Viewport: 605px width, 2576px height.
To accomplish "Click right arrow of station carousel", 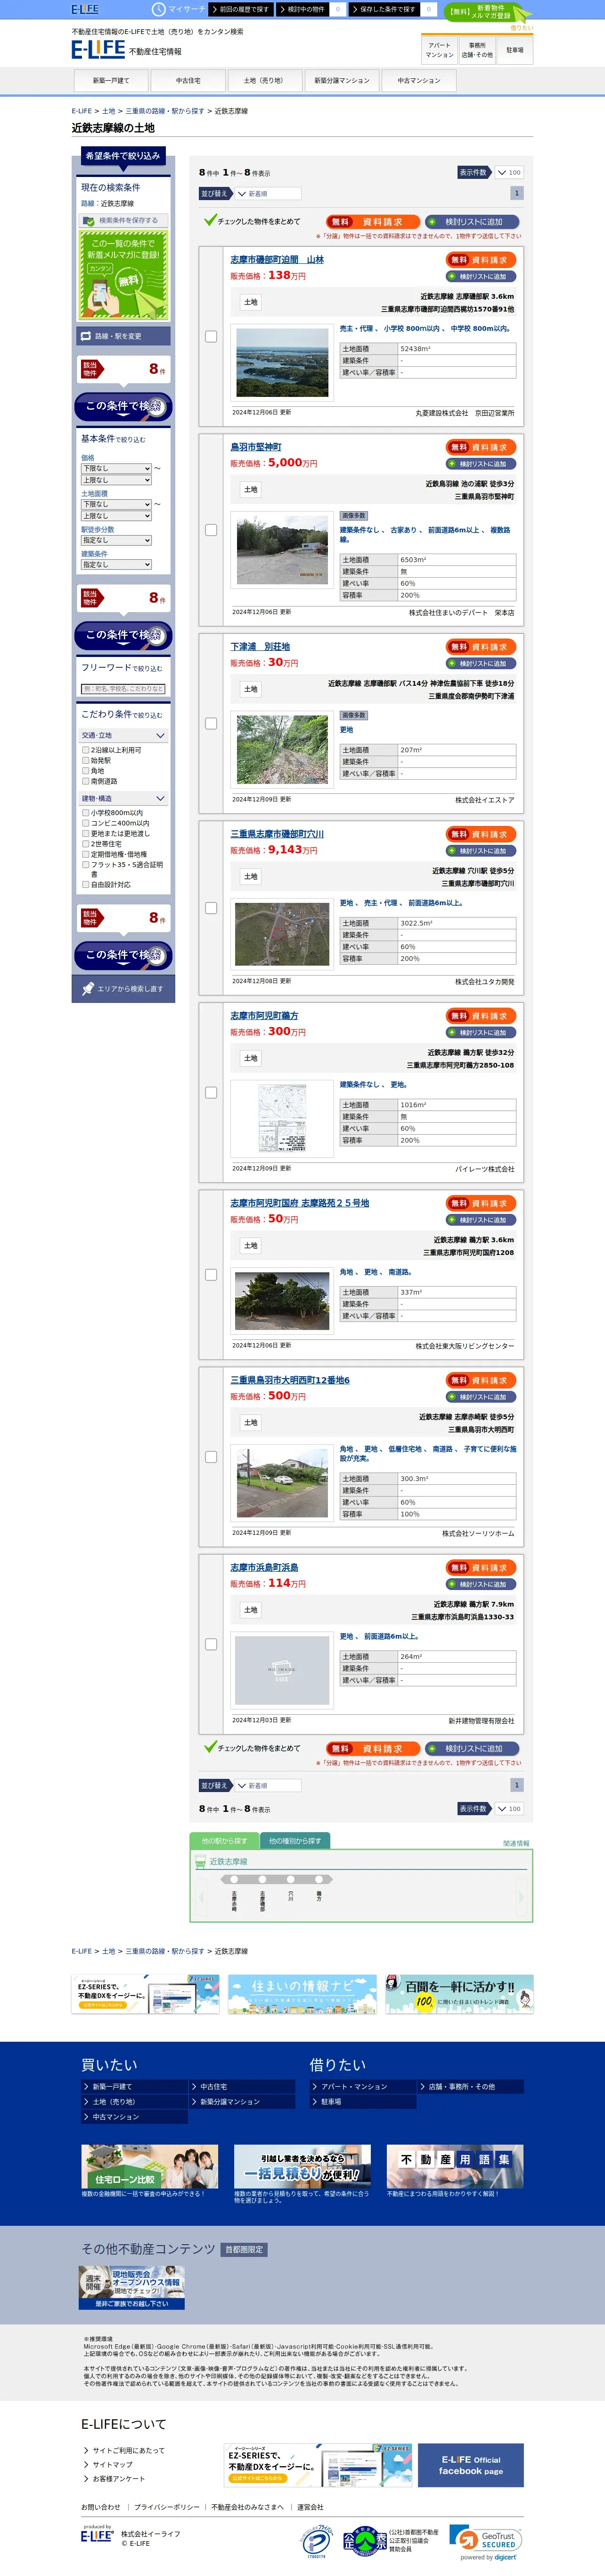I will click(520, 1896).
